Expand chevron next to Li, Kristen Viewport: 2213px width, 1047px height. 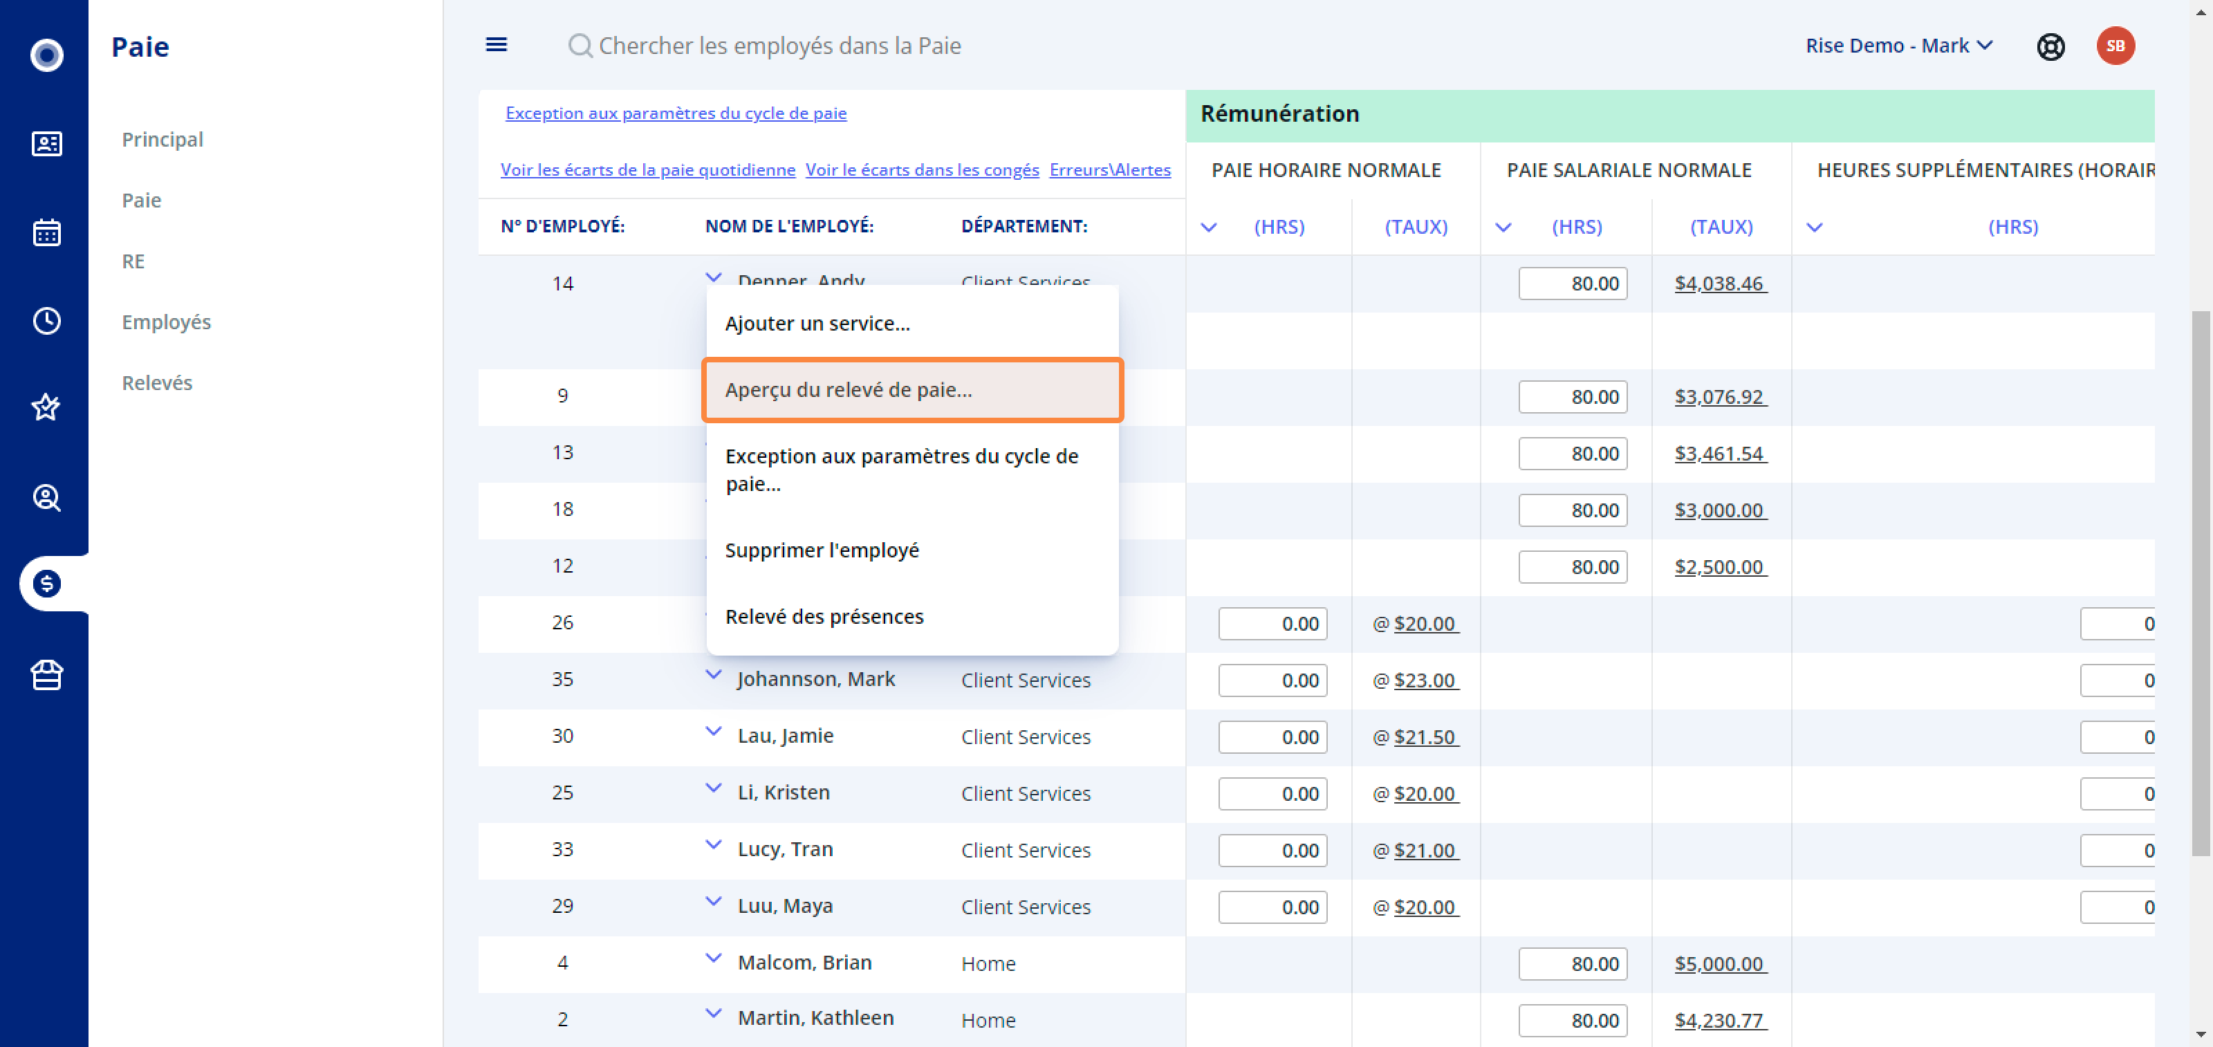pyautogui.click(x=713, y=788)
